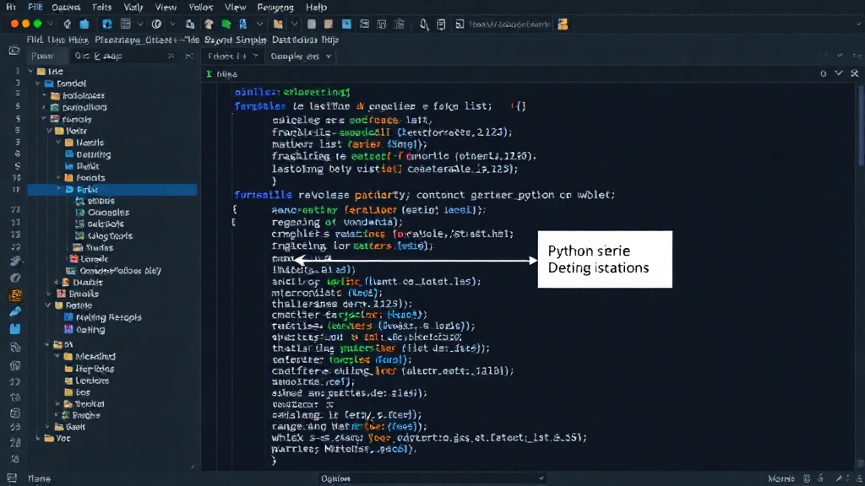The image size is (865, 486).
Task: Select the highlighted blue tree row
Action: click(x=112, y=190)
